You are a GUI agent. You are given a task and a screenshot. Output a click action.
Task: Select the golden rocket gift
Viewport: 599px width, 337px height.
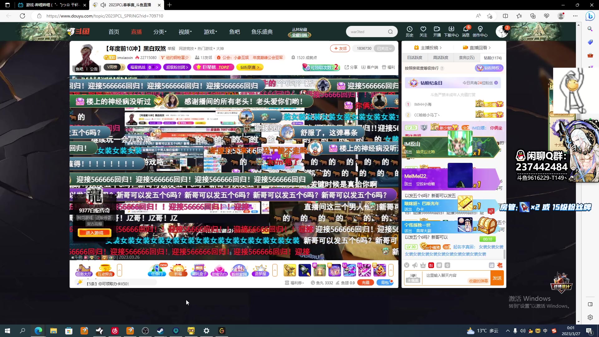[x=290, y=270]
